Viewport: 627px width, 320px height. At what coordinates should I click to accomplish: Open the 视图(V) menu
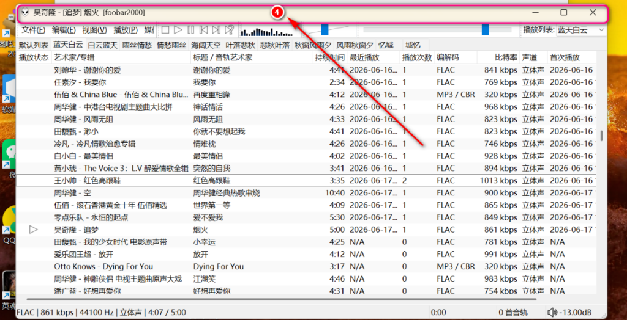[x=94, y=30]
